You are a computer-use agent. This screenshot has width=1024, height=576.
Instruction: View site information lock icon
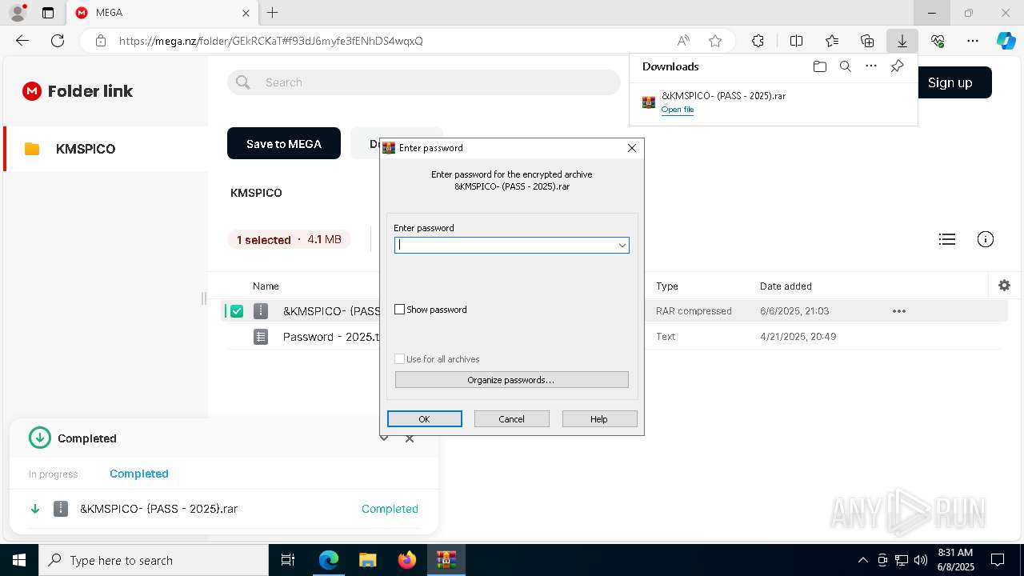point(101,41)
